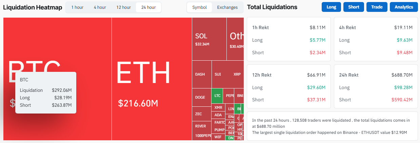Select the 24 hour timeframe
420x143 pixels.
[x=148, y=7]
